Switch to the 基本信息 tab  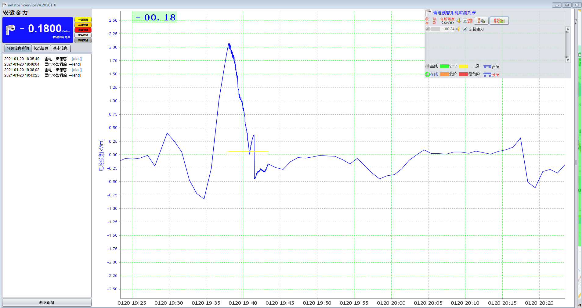point(60,48)
